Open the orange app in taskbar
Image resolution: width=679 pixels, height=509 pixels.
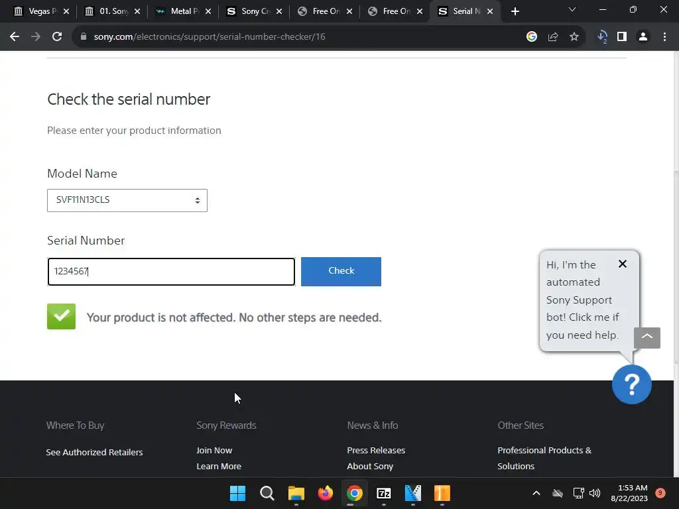pyautogui.click(x=442, y=493)
